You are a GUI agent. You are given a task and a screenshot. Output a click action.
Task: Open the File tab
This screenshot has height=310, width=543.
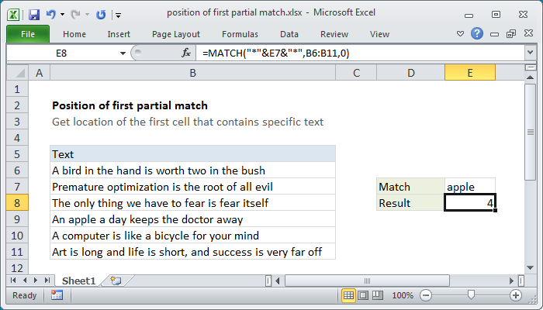click(28, 34)
